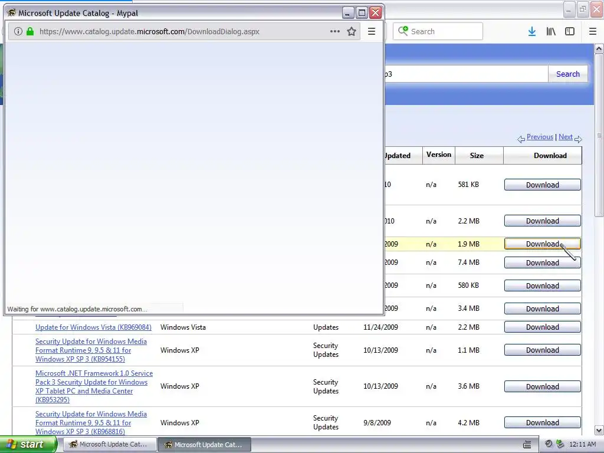Image resolution: width=604 pixels, height=453 pixels.
Task: Download the 3.4 MB update
Action: tap(543, 309)
